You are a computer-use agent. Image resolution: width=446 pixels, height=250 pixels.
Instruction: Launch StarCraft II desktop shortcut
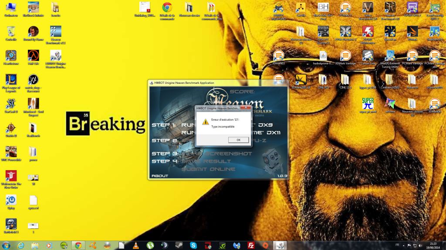coord(11,106)
